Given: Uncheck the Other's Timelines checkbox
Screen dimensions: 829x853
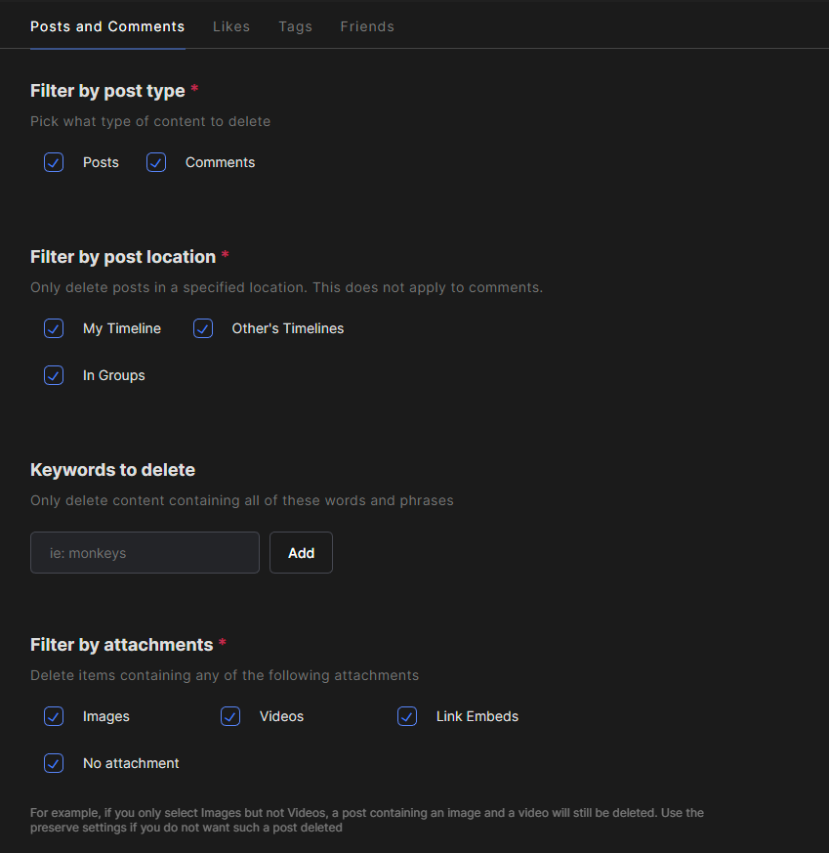Looking at the screenshot, I should pyautogui.click(x=203, y=328).
